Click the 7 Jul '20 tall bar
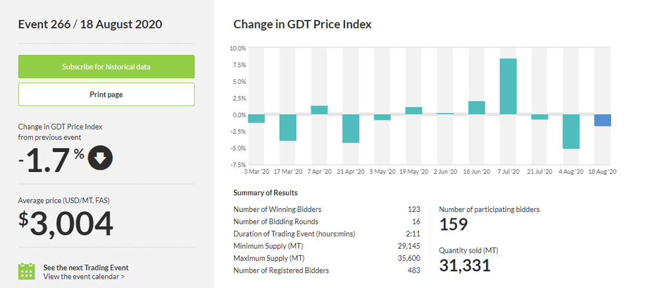The height and width of the screenshot is (288, 645). [x=508, y=86]
